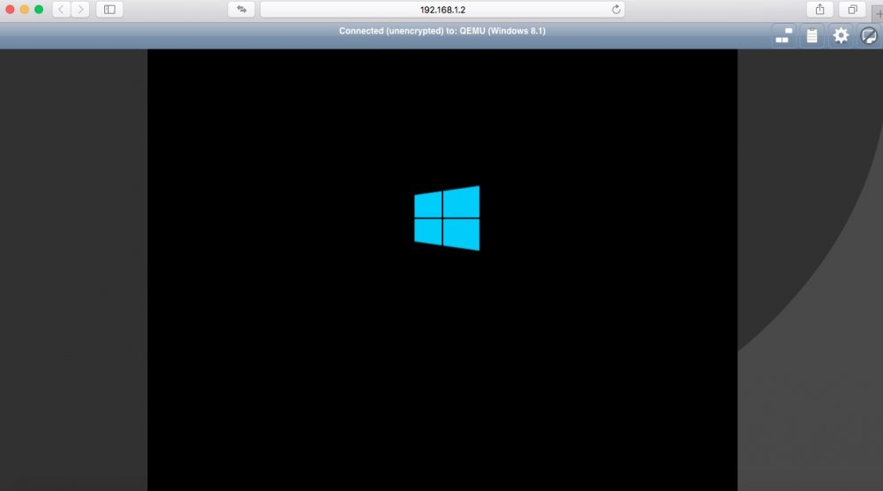Minimize the Safari window with yellow button

pos(24,10)
